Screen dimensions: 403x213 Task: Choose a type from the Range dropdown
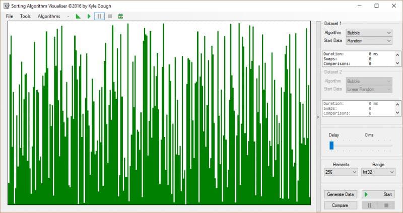(378, 172)
